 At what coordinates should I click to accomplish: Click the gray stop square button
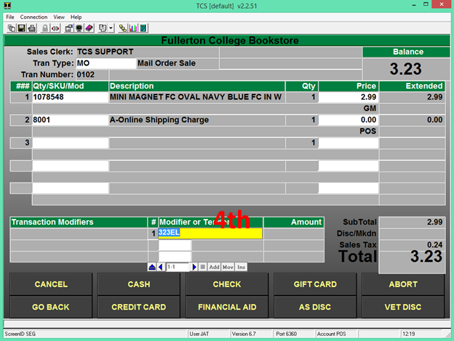203,267
